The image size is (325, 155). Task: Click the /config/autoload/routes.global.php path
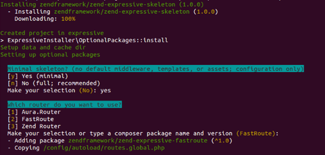pyautogui.click(x=104, y=148)
